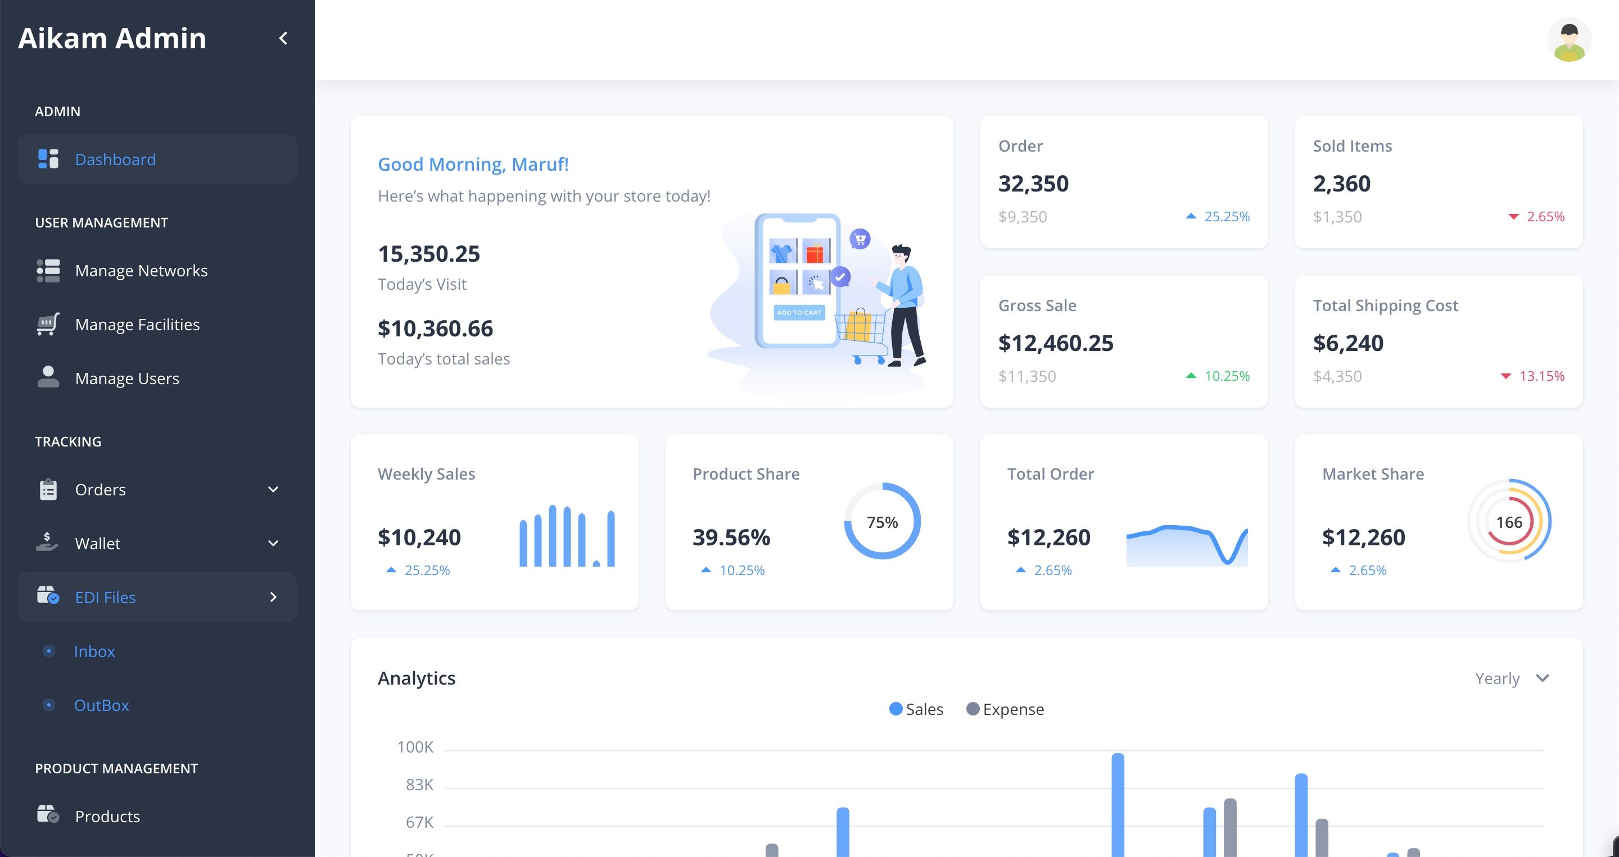
Task: Click the Weekly Sales mini bar chart
Action: pyautogui.click(x=567, y=536)
